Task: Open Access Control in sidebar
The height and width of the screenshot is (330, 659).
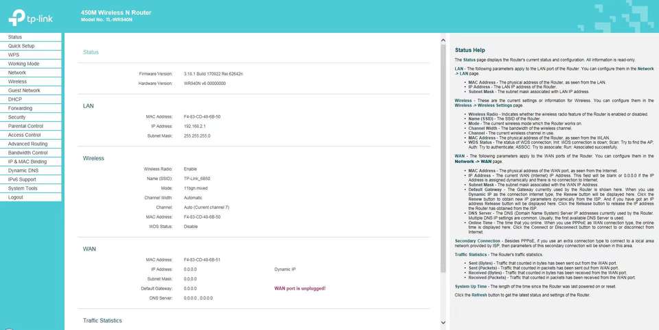Action: (31, 135)
